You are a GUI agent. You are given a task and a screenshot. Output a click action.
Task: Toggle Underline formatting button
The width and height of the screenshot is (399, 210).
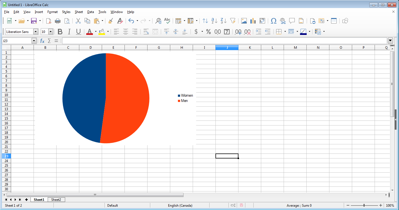point(78,32)
